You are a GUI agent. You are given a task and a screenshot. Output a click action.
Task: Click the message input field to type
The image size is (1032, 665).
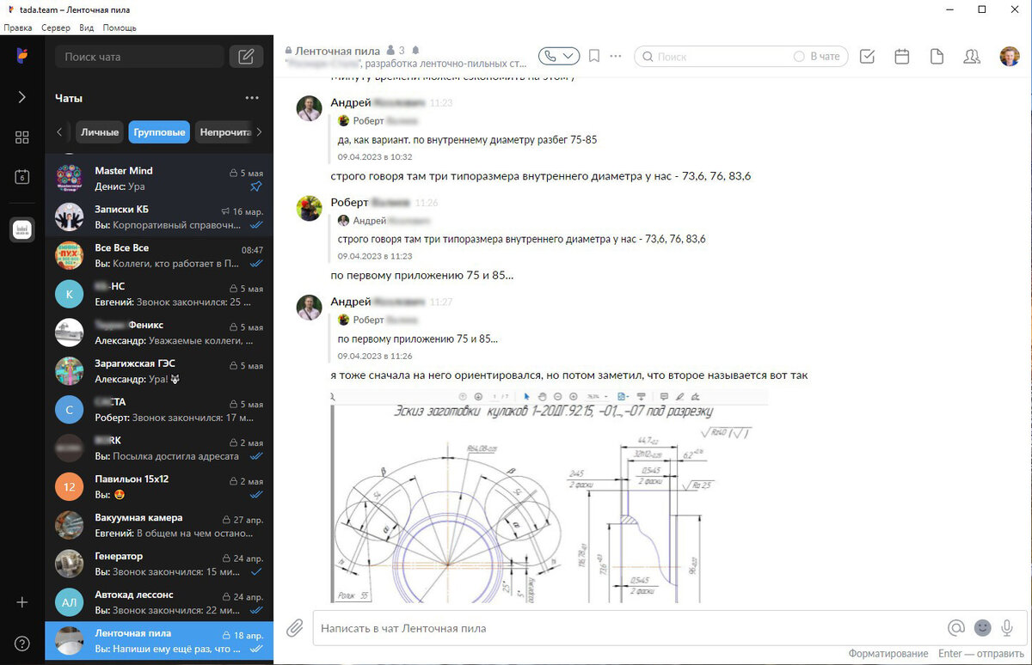pos(602,628)
